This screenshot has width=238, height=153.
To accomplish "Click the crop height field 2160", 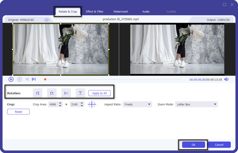I will coord(75,104).
